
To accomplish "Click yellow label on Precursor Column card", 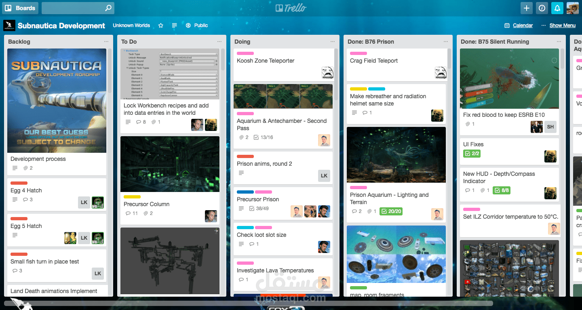I will [x=132, y=197].
